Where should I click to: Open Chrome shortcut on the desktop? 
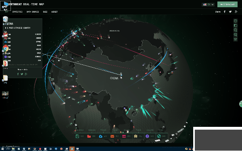click(x=5, y=48)
